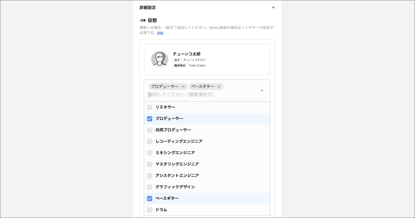Uncheck the プロデューサー checkbox
The height and width of the screenshot is (218, 415).
tap(150, 119)
